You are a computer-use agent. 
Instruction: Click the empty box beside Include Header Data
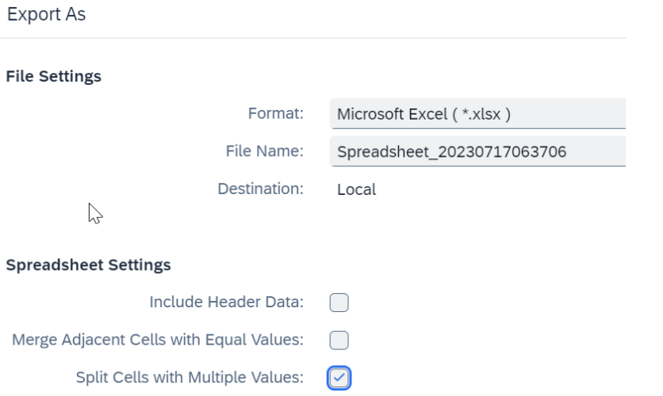[x=339, y=303]
